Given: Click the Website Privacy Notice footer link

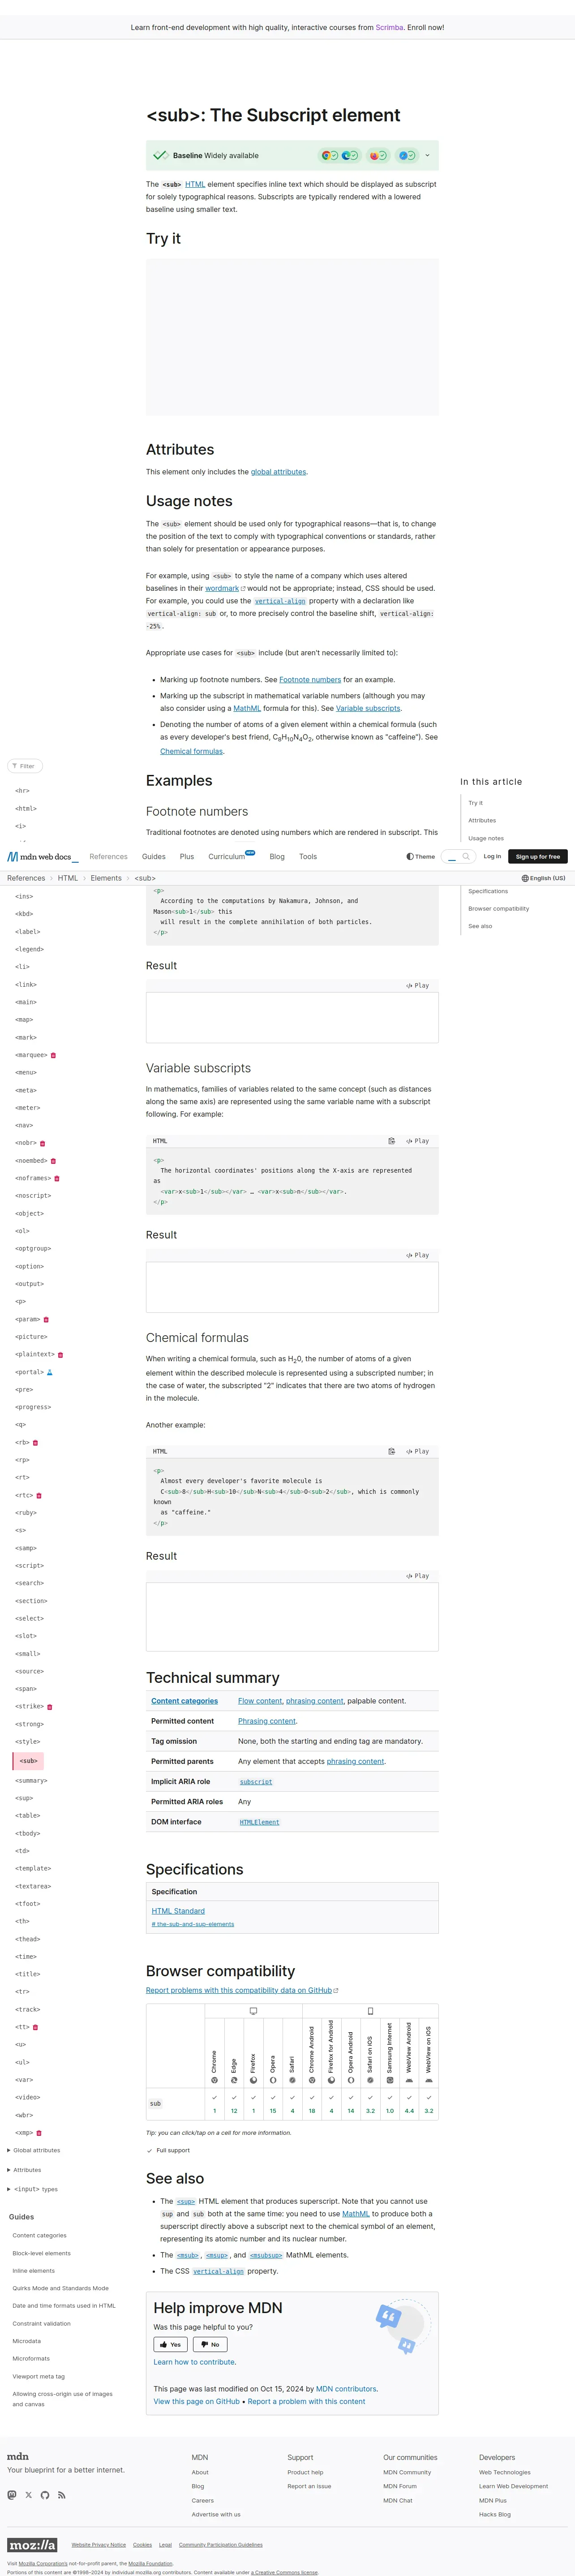Looking at the screenshot, I should 99,2544.
